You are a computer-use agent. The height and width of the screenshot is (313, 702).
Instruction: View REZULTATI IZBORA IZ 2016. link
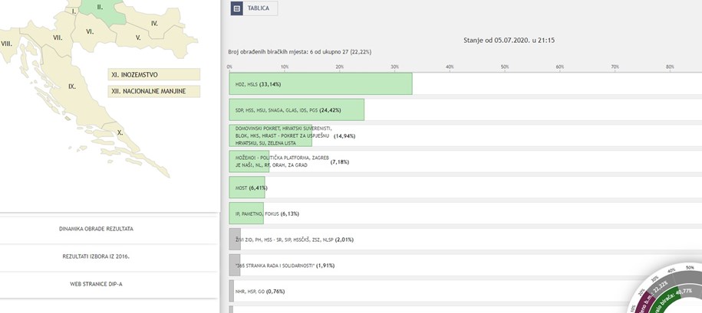(101, 256)
